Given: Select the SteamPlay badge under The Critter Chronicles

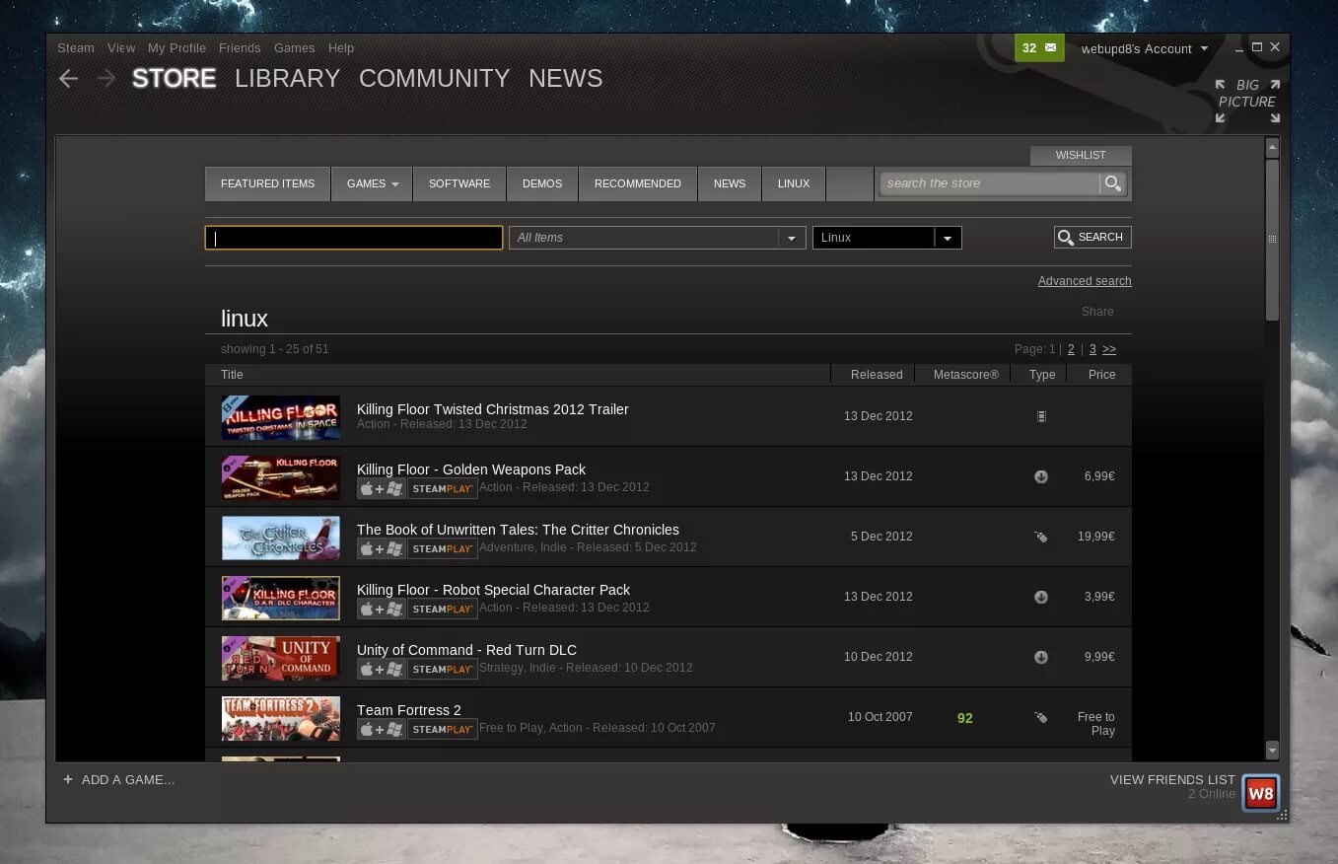Looking at the screenshot, I should (x=441, y=548).
